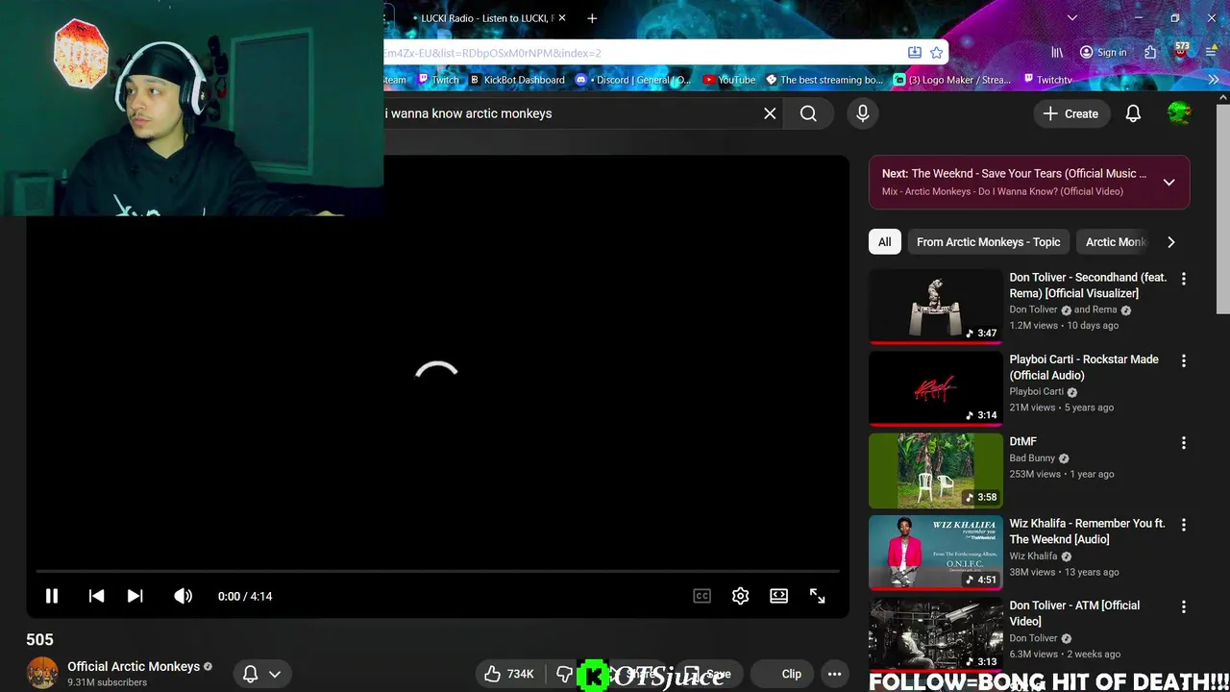Open more actions three-dot button
The width and height of the screenshot is (1230, 692).
834,674
